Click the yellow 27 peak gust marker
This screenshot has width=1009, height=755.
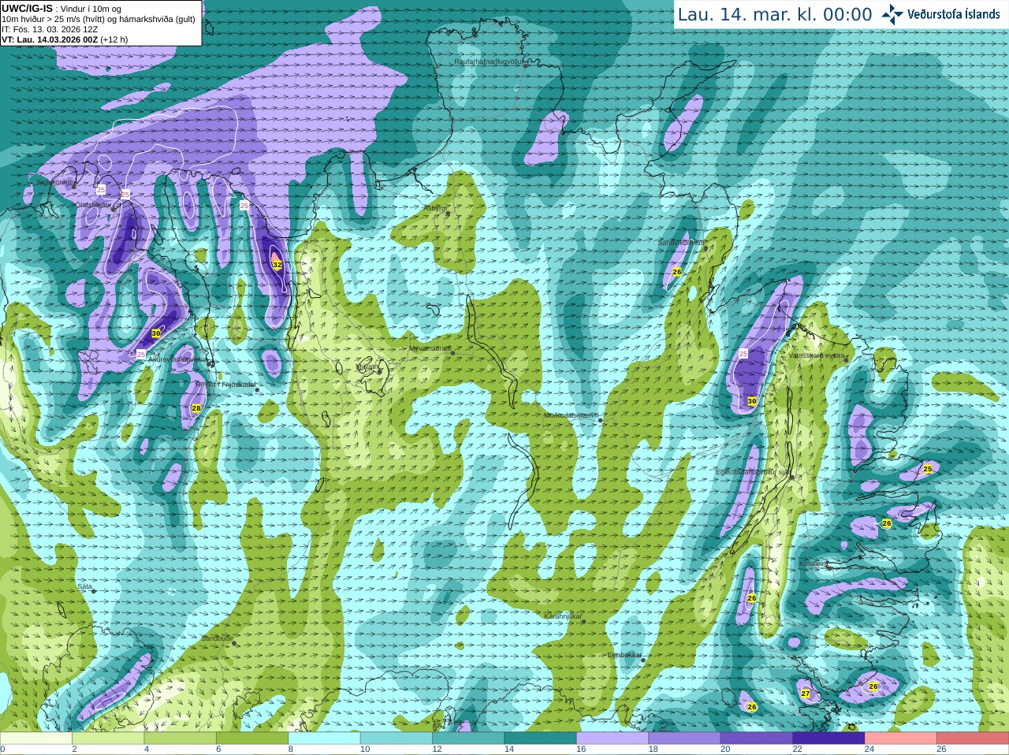(806, 694)
